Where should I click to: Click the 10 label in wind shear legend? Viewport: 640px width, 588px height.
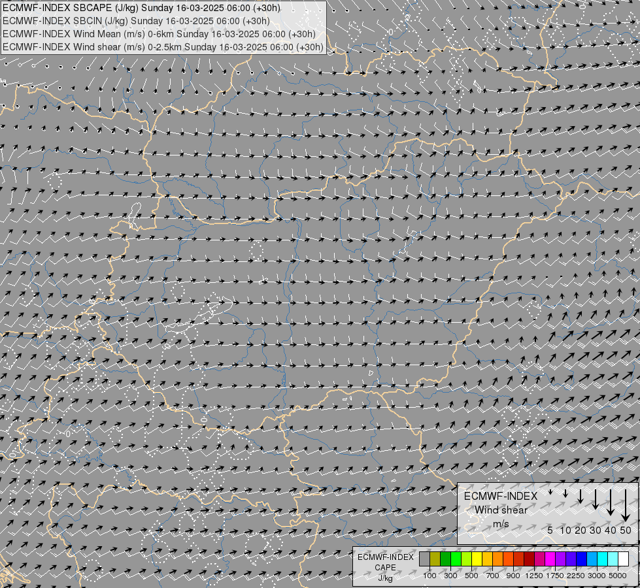click(x=565, y=531)
